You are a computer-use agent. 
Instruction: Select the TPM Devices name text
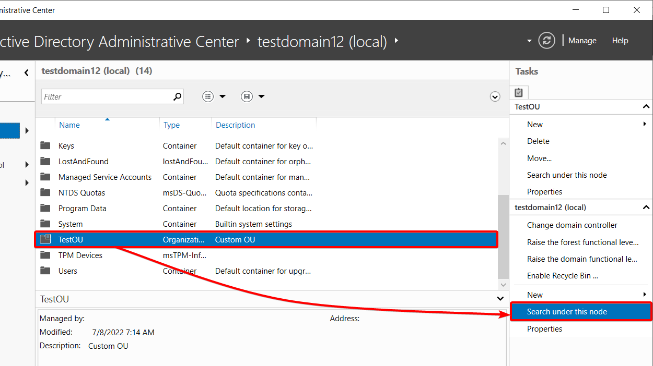tap(80, 255)
